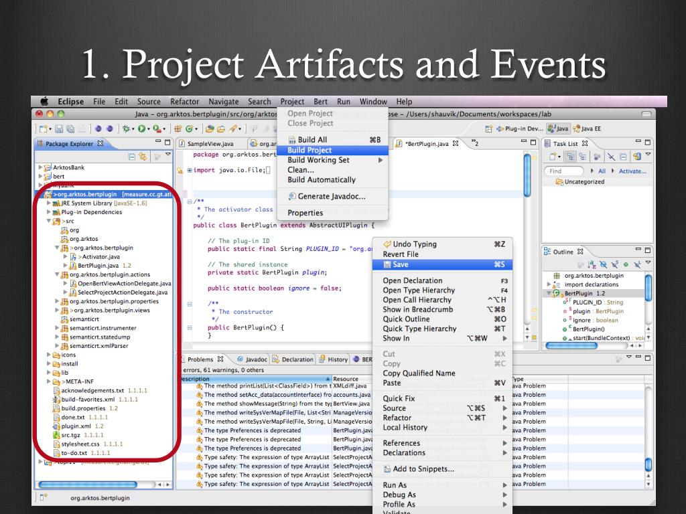686x514 pixels.
Task: Toggle alphabetical Sort in Outline toolbar
Action: pyautogui.click(x=592, y=264)
